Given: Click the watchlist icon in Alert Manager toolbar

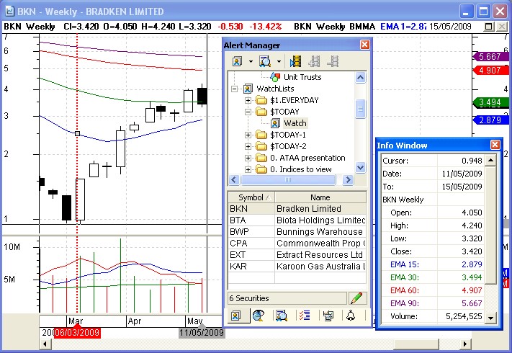Looking at the screenshot, I should pos(238,61).
